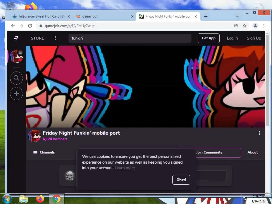Click the taskbar clock showing 1/16/2022
272x204 pixels.
258,199
